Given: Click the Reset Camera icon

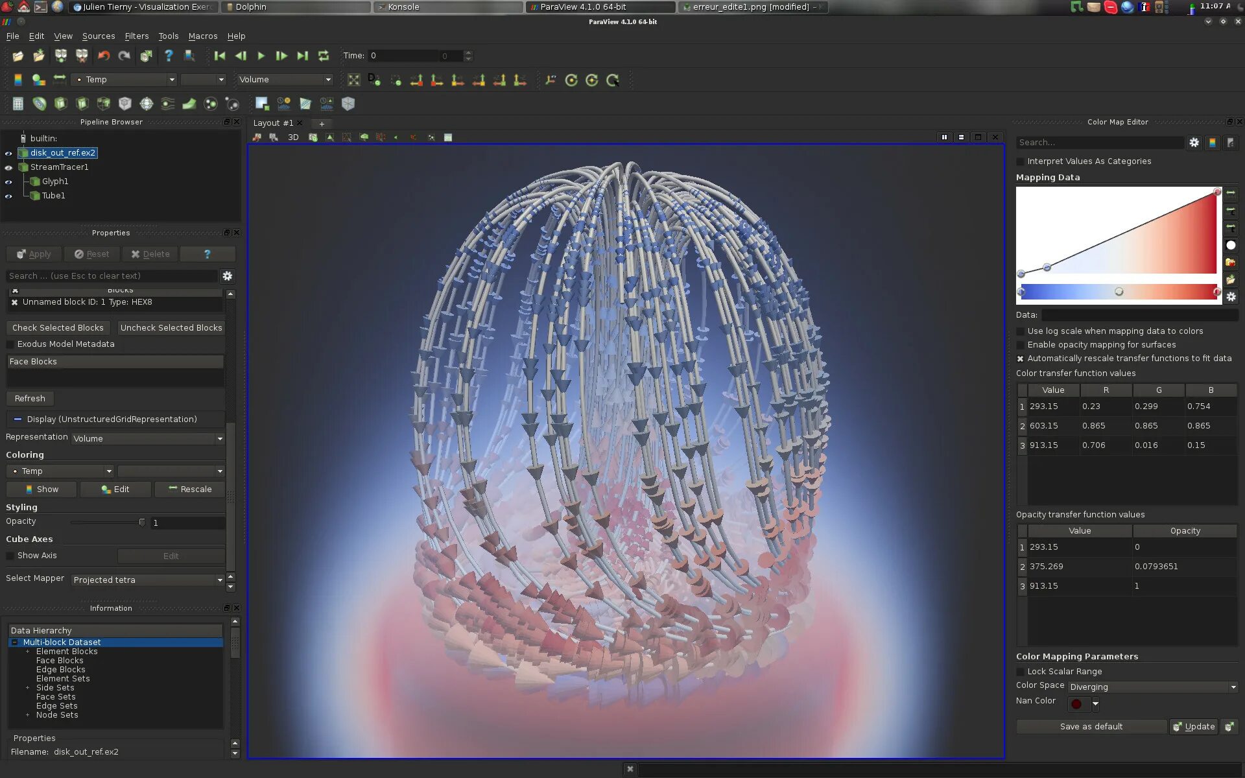Looking at the screenshot, I should point(353,80).
